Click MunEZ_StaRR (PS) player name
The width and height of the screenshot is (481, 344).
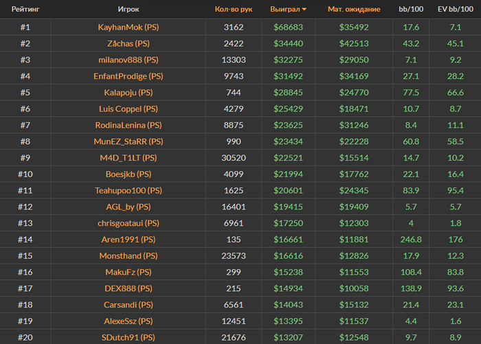(x=128, y=141)
